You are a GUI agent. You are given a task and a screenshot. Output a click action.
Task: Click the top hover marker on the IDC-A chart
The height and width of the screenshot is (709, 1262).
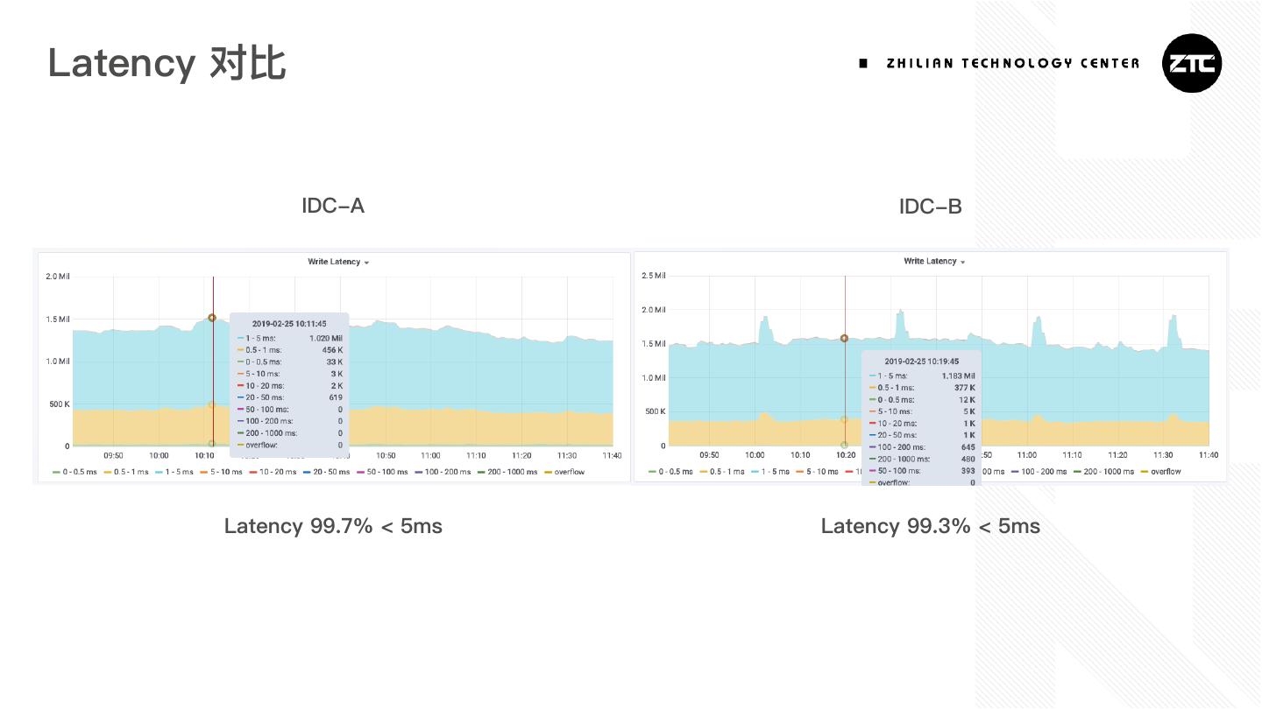click(x=212, y=318)
